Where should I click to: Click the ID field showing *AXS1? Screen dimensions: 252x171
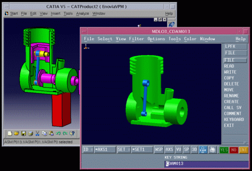tap(105, 150)
